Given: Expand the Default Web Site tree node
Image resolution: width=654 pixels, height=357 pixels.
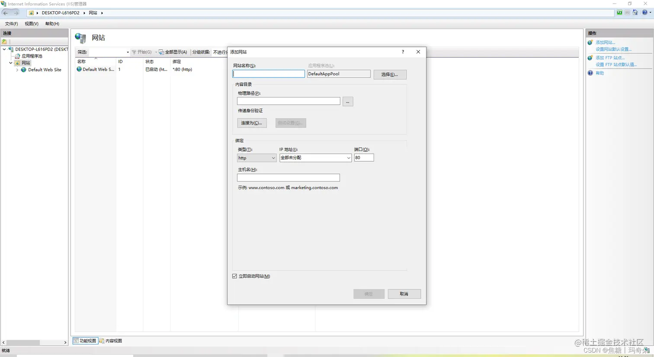Looking at the screenshot, I should coord(17,70).
